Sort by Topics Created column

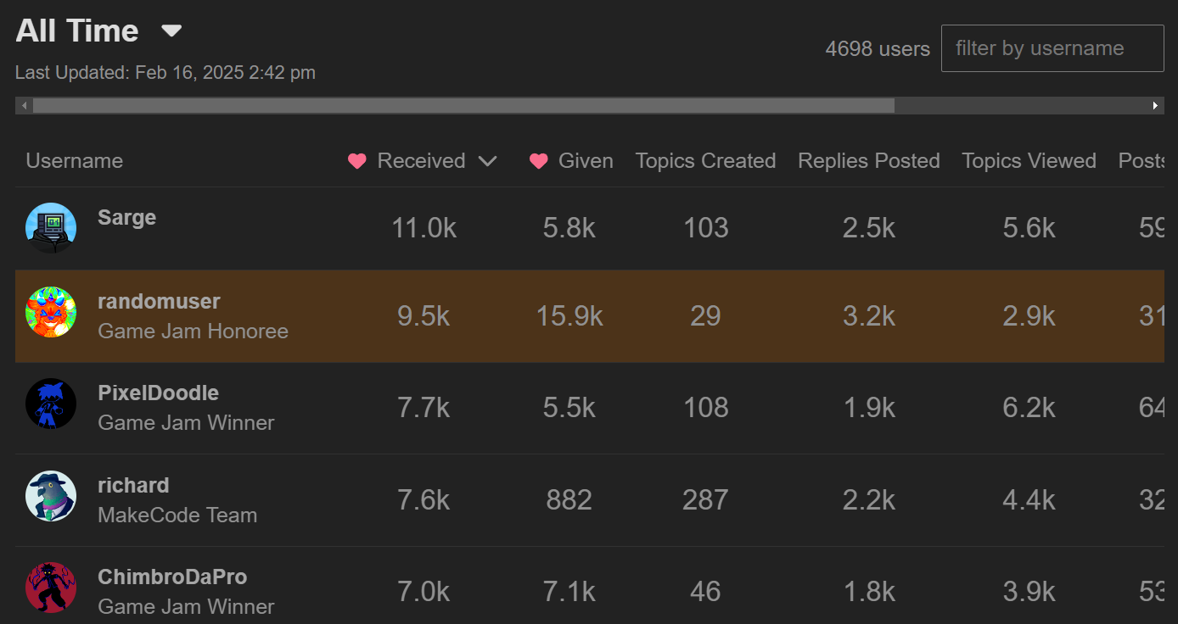705,161
